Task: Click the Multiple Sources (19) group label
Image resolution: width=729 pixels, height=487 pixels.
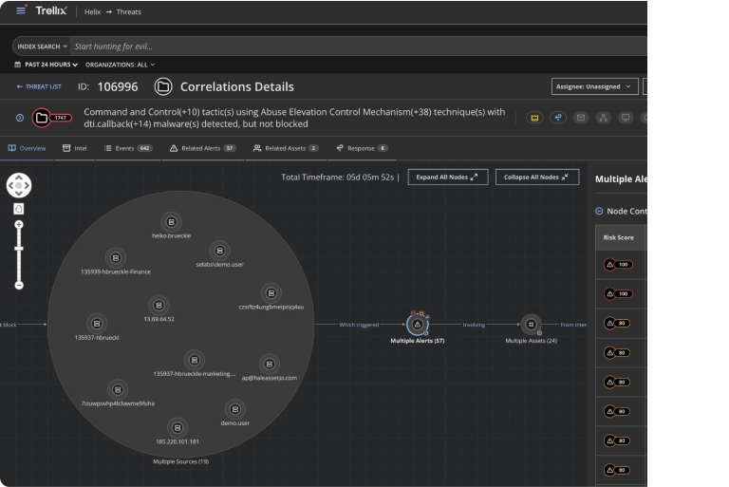Action: (x=181, y=462)
